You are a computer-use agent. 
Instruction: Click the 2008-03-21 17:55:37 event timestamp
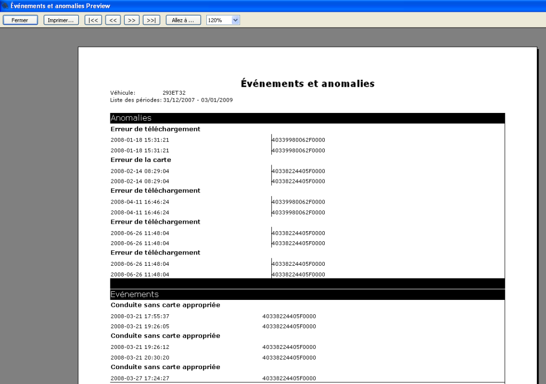(140, 316)
